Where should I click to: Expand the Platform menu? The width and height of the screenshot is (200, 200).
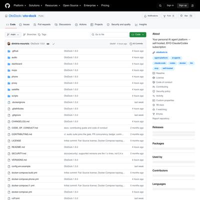(x=19, y=5)
